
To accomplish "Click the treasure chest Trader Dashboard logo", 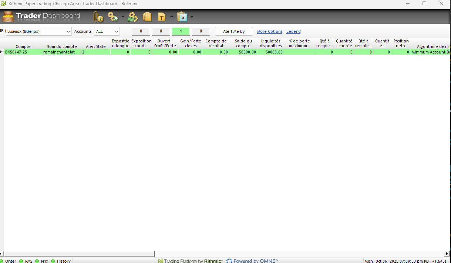I will [x=8, y=17].
